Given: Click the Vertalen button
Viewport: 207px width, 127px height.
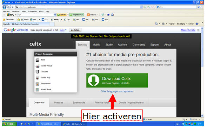Looking at the screenshot, I should [75, 30].
